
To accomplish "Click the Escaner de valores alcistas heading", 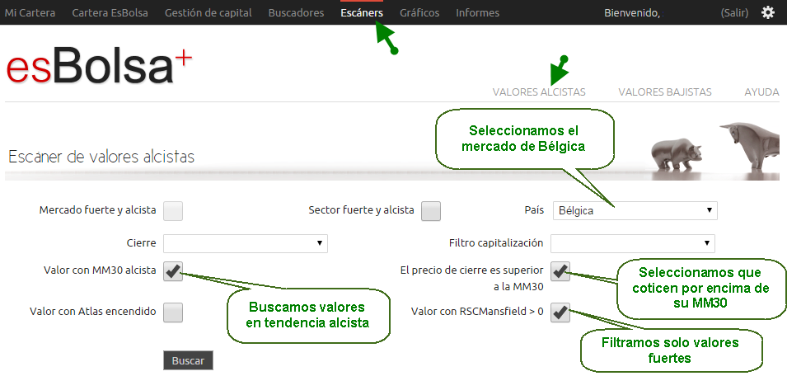I will coord(101,157).
